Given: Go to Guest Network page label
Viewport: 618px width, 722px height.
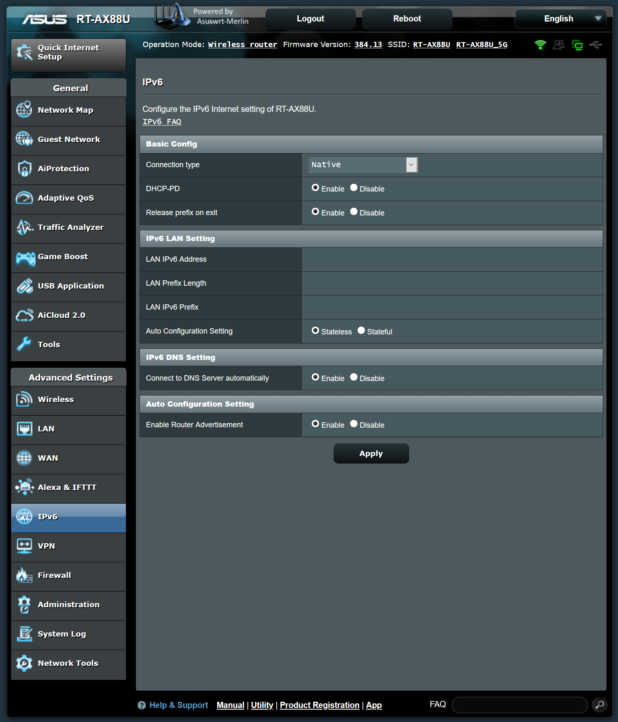Looking at the screenshot, I should click(x=69, y=140).
